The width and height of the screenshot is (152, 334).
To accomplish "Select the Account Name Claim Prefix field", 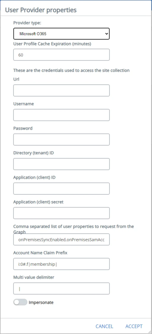I will click(61, 264).
